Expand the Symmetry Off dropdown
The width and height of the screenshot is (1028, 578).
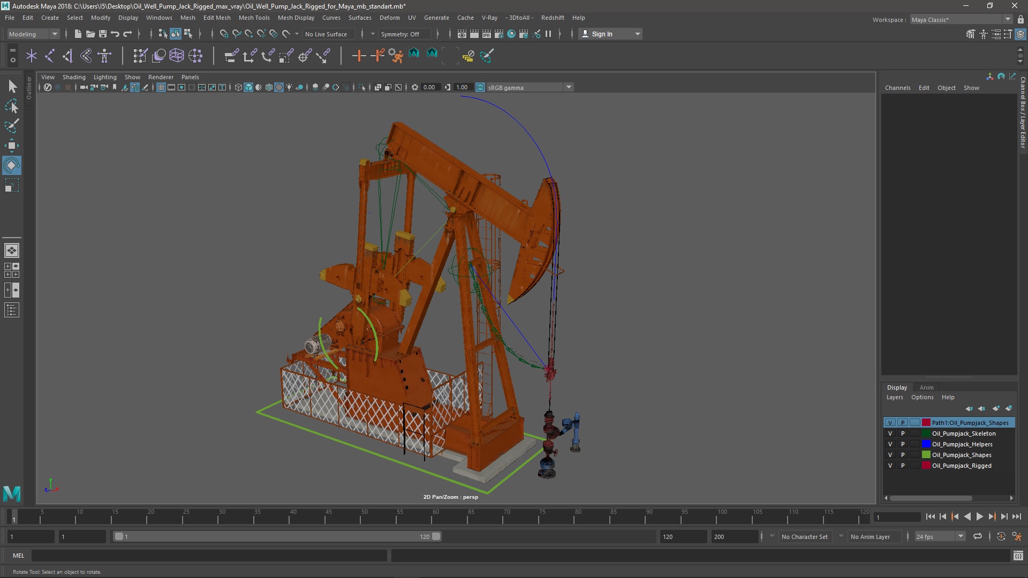click(404, 34)
